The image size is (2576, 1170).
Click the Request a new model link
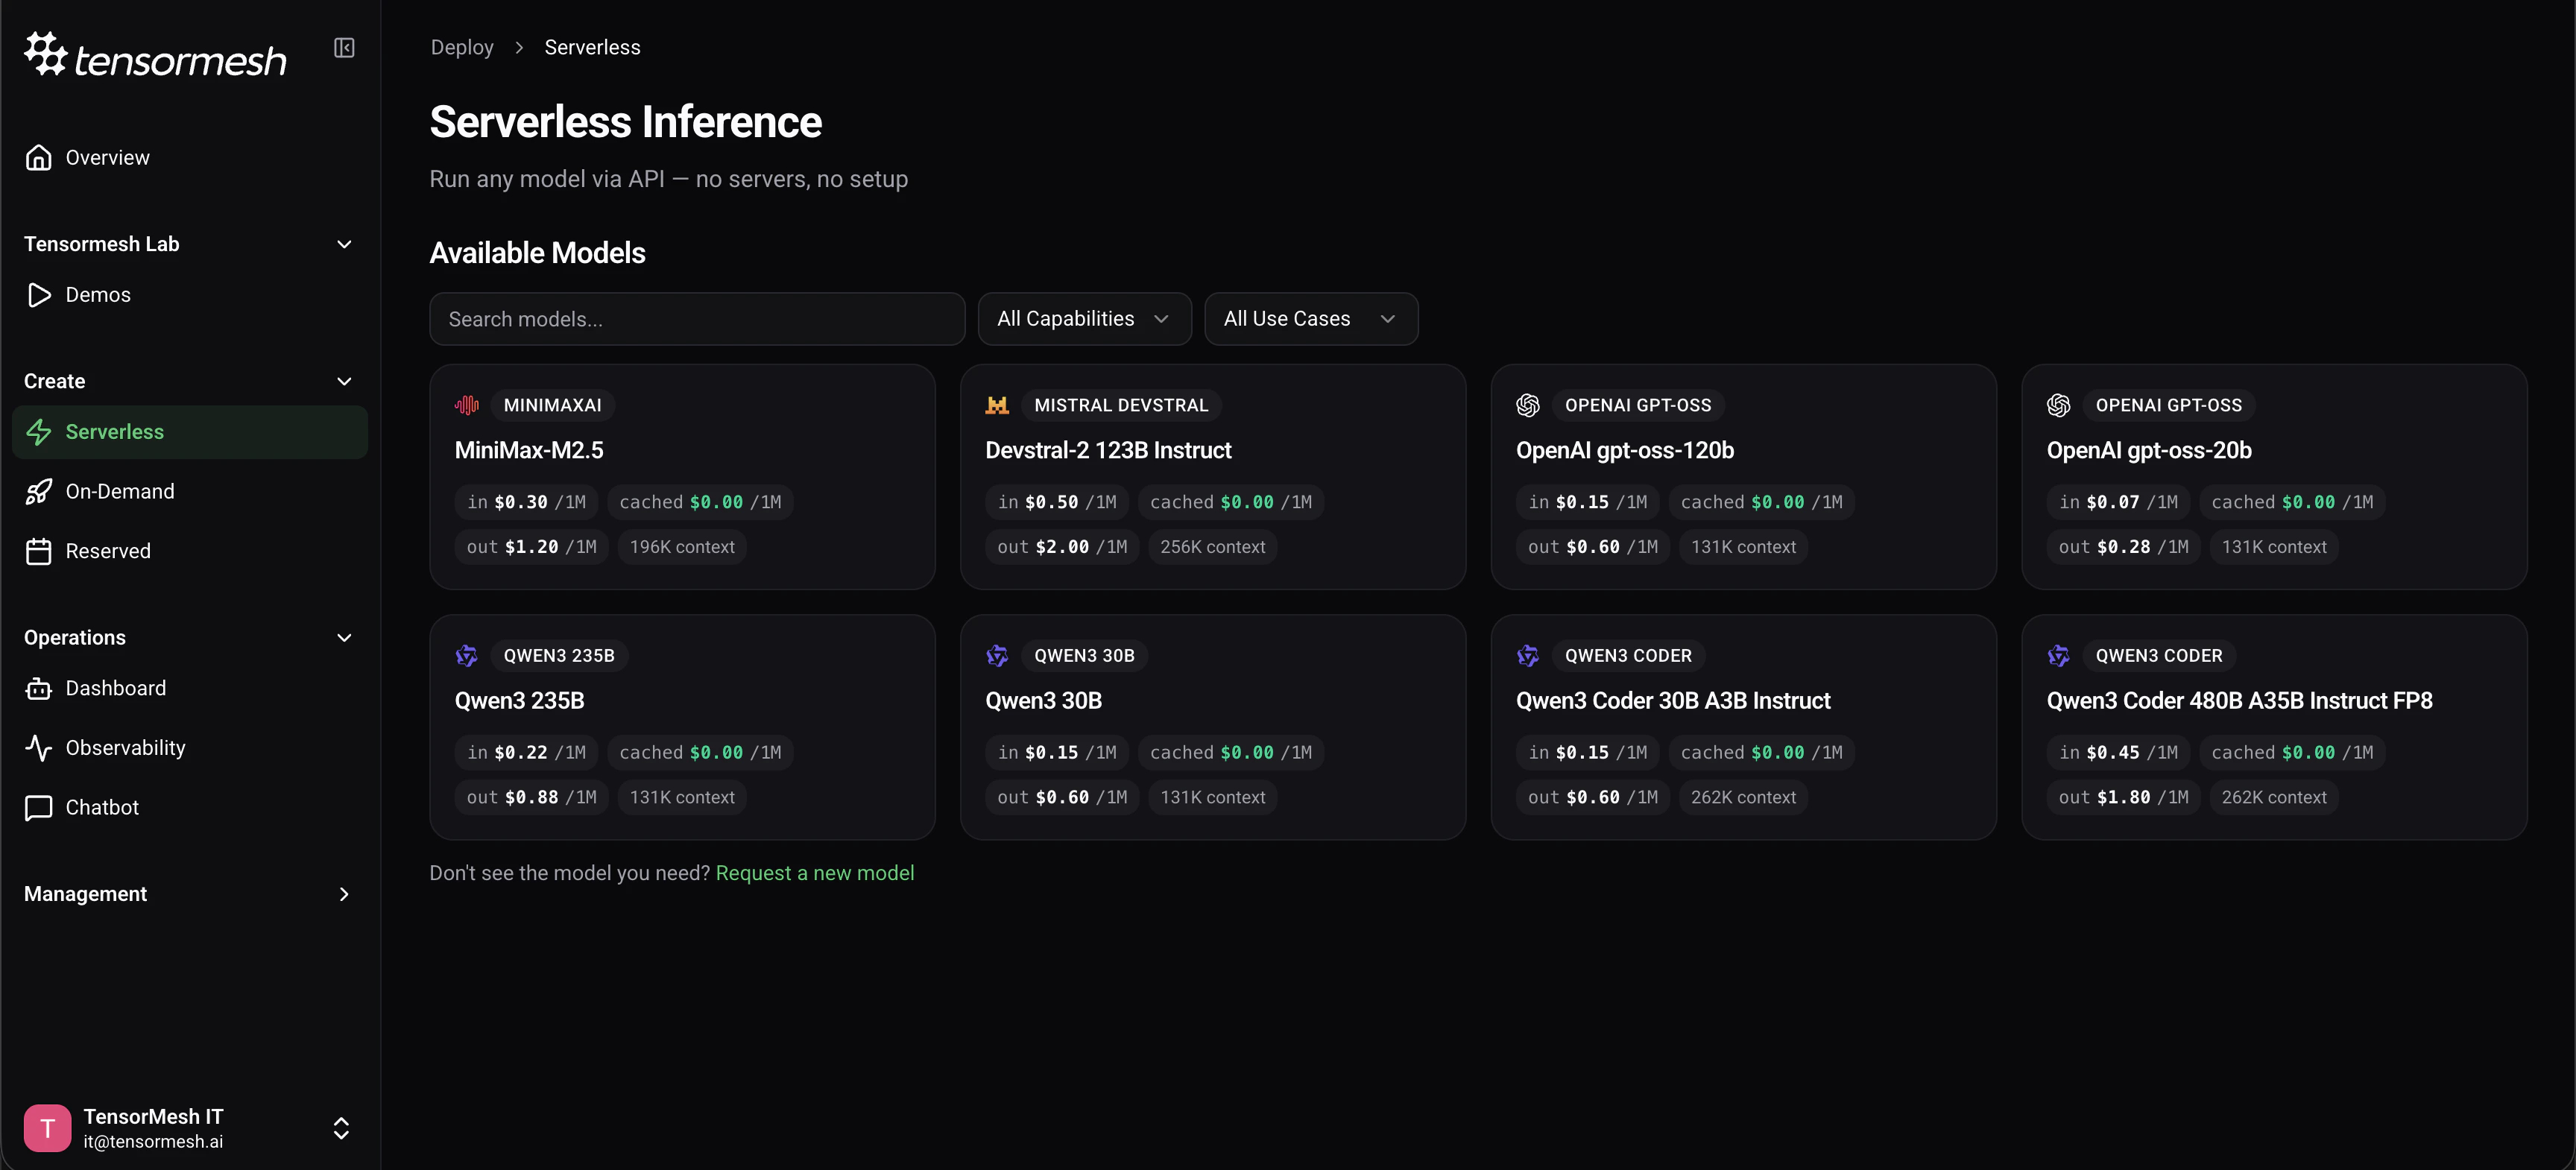point(815,872)
